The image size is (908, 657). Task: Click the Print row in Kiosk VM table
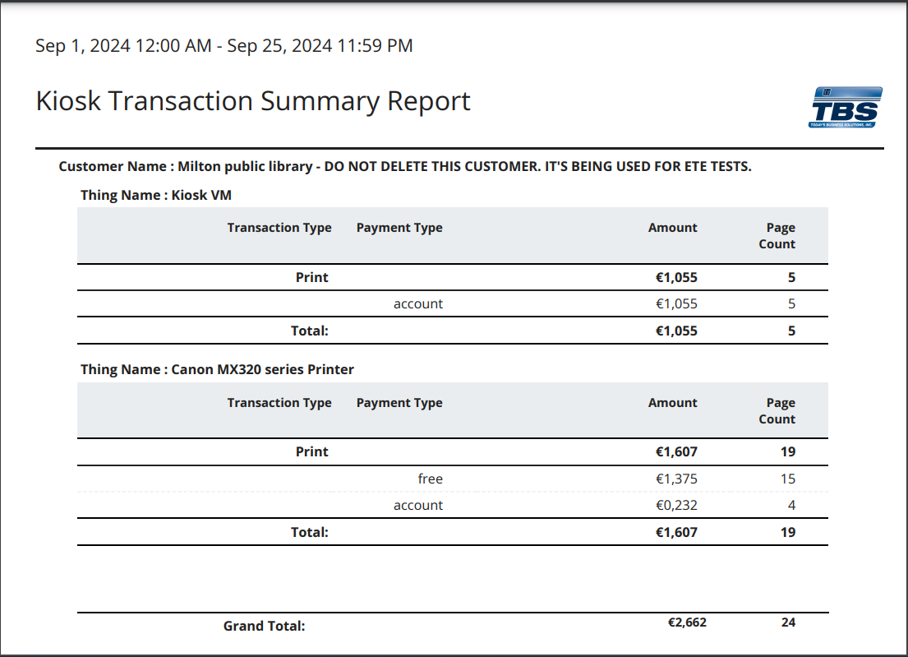(312, 277)
